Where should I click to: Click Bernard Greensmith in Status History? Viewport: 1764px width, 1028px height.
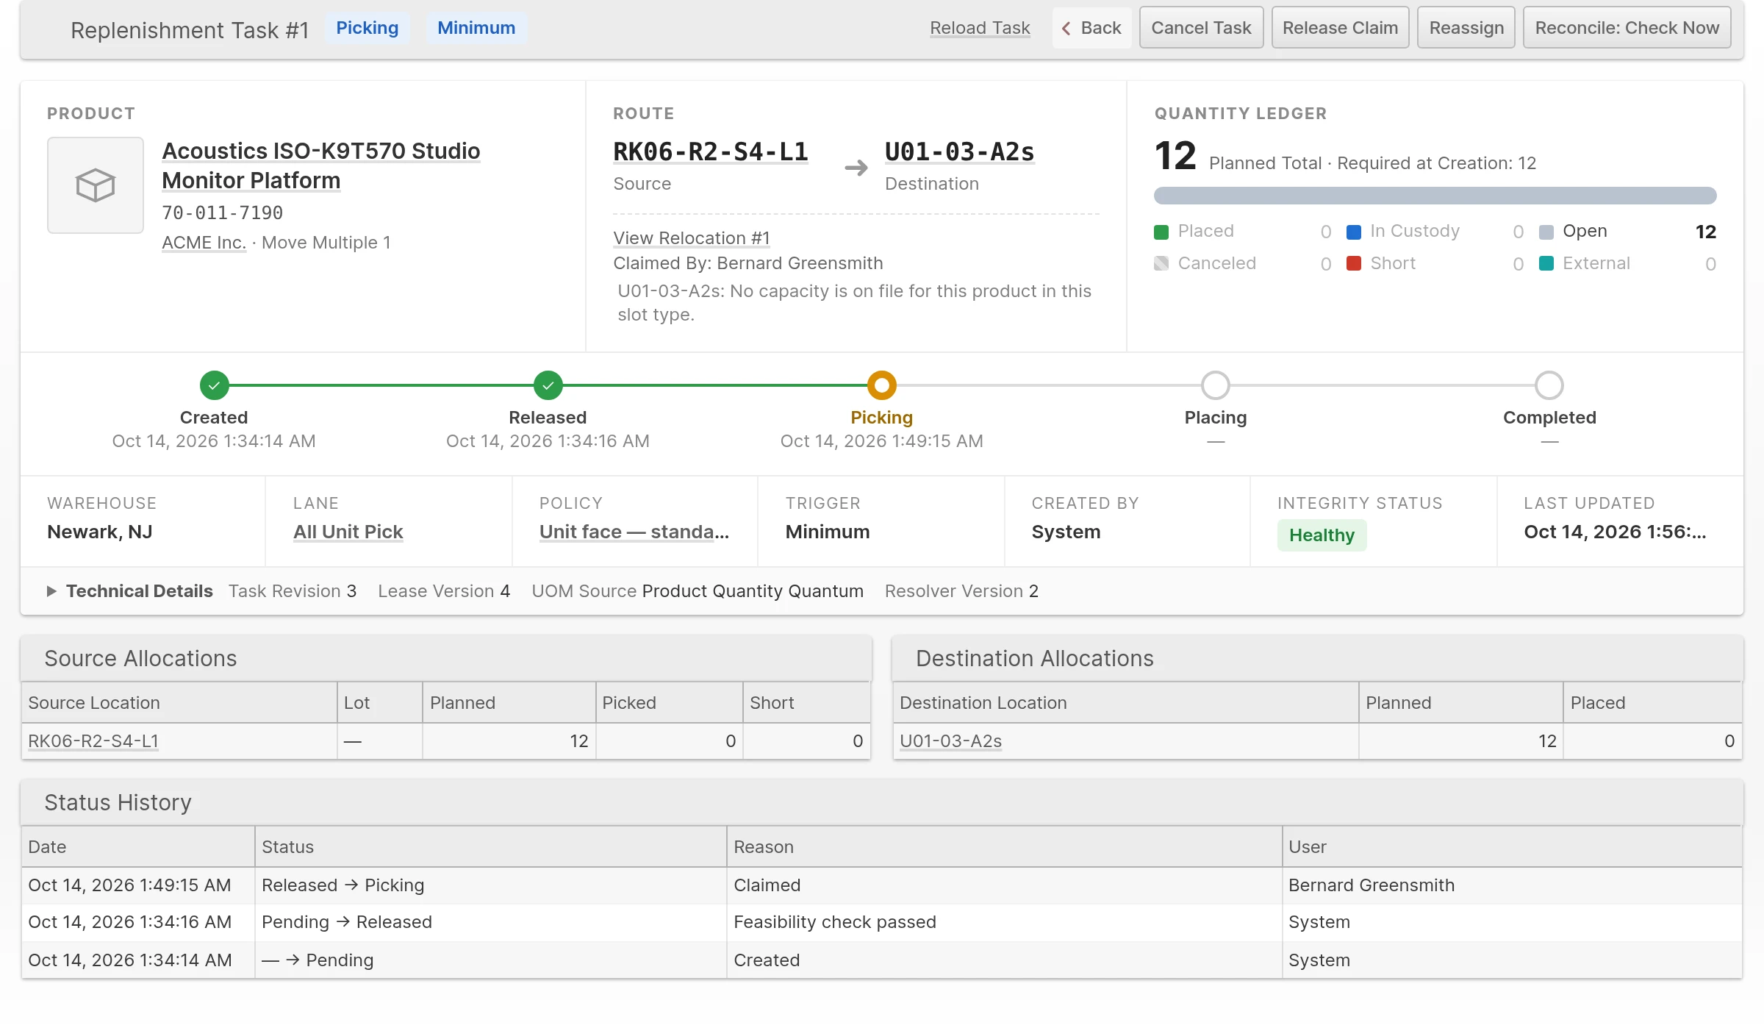click(x=1372, y=885)
